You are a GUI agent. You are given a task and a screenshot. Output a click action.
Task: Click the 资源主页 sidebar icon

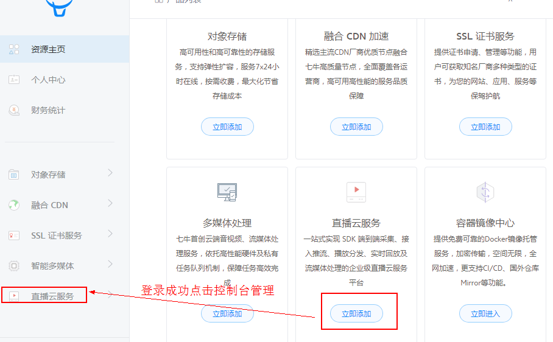[14, 49]
